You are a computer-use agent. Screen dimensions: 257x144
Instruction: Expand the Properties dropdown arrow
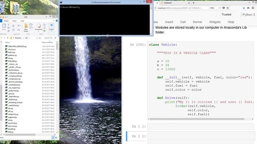(x=39, y=31)
